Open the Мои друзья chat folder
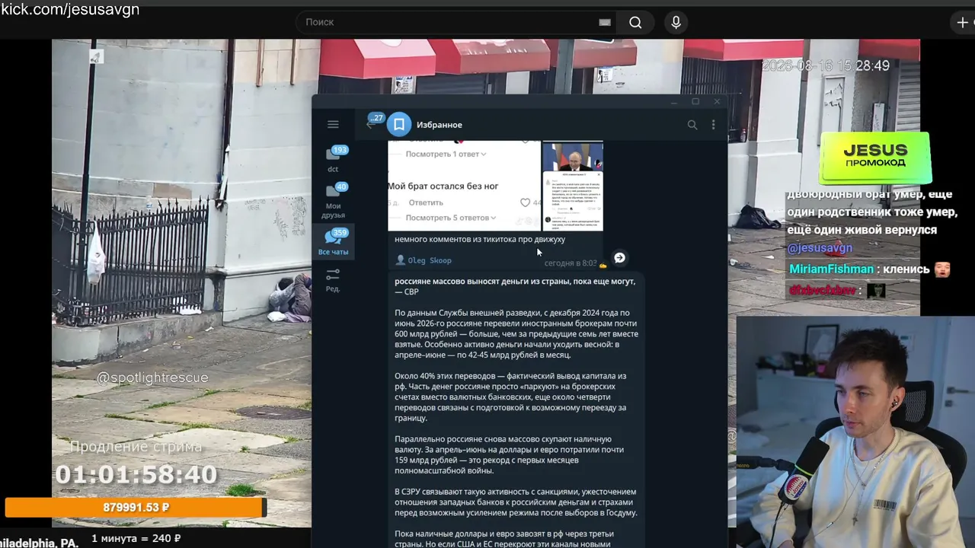 pyautogui.click(x=333, y=201)
